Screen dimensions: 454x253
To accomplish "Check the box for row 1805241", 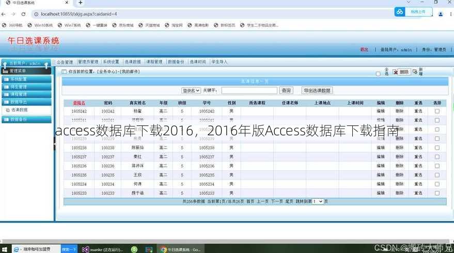I will 437,120.
